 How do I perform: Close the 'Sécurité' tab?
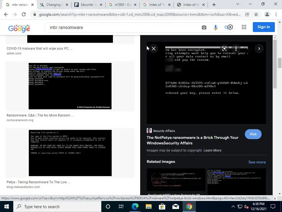click(101, 5)
